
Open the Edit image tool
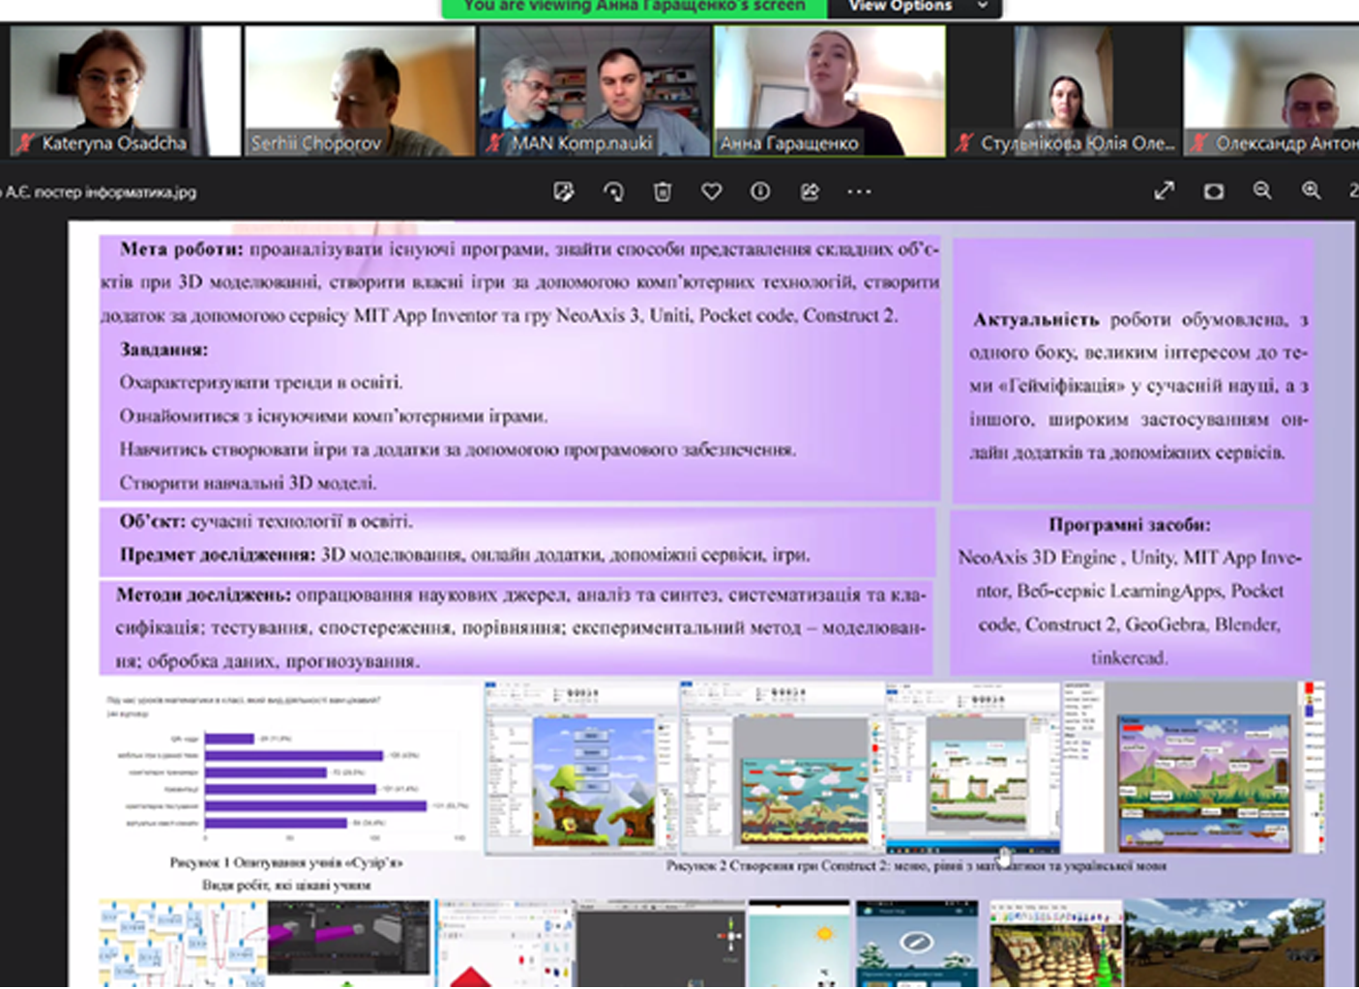click(564, 191)
